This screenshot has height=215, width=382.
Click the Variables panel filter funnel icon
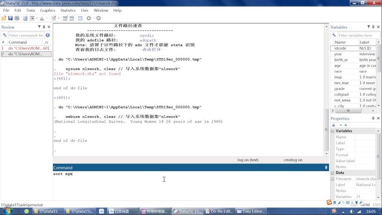tap(368, 27)
